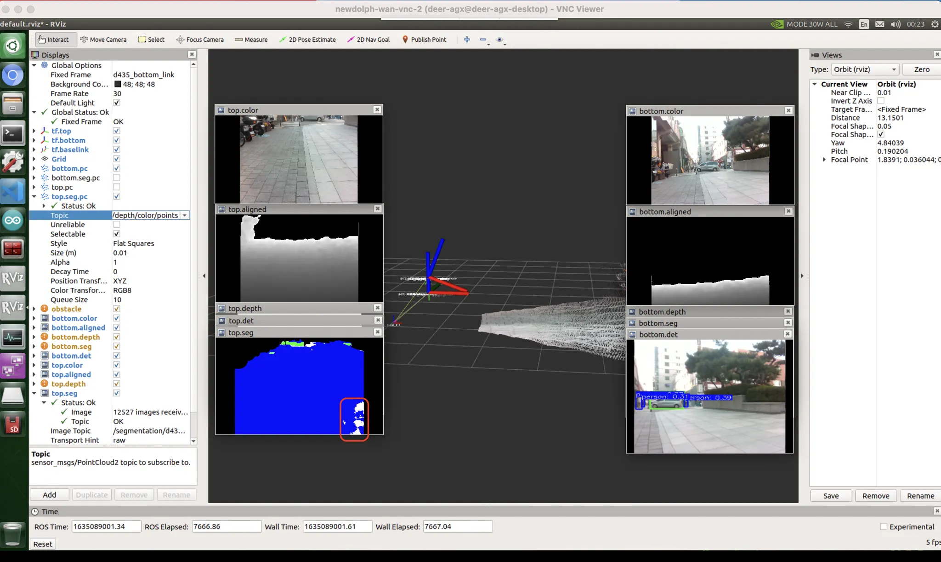This screenshot has height=562, width=941.
Task: Expand the obstacle display tree item
Action: 34,309
